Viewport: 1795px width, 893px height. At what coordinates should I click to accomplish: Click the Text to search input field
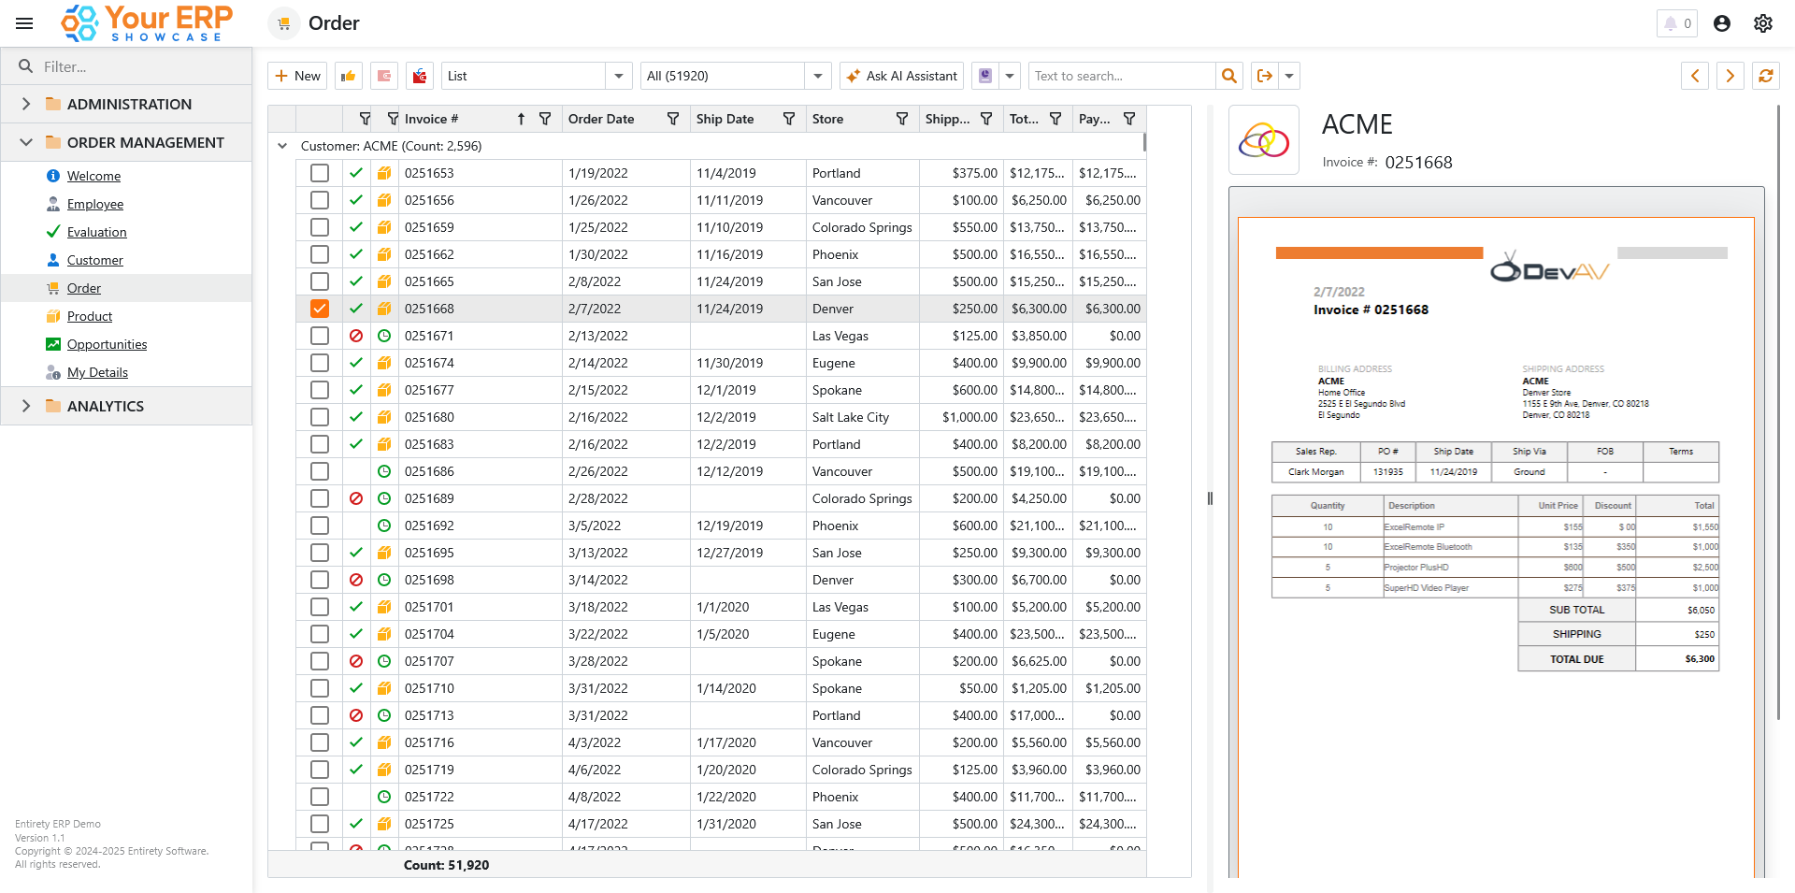[1121, 76]
